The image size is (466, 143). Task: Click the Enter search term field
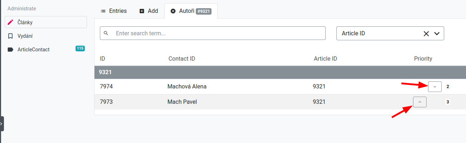pos(218,33)
